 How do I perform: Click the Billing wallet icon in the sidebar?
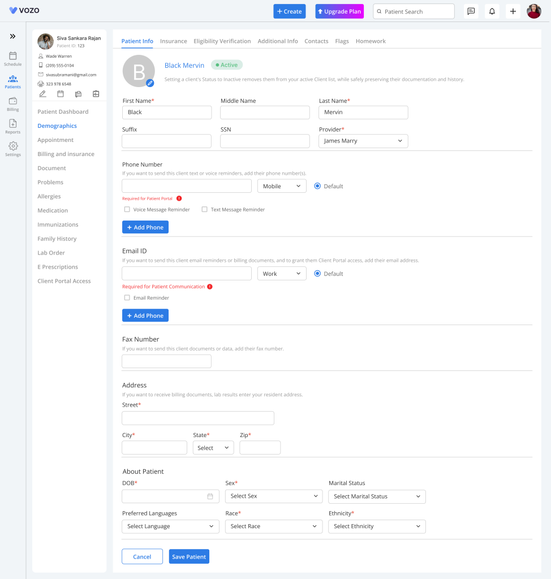point(12,103)
